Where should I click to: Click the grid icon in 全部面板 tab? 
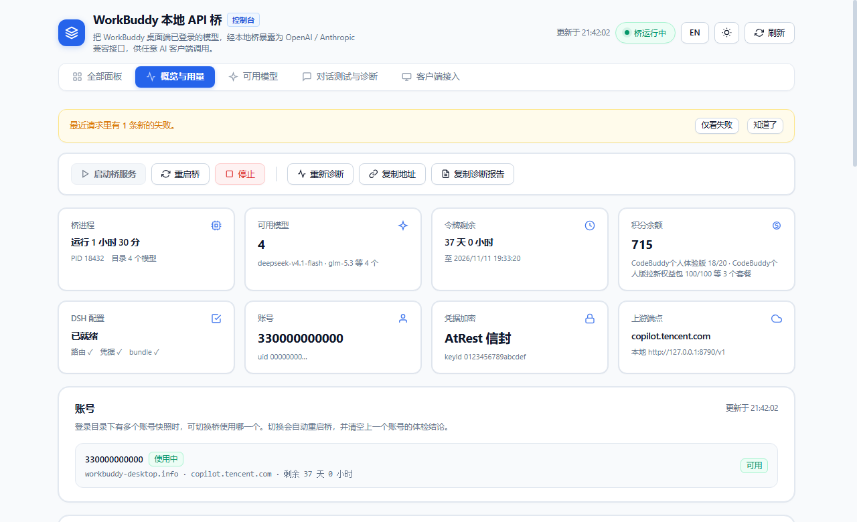pyautogui.click(x=77, y=77)
